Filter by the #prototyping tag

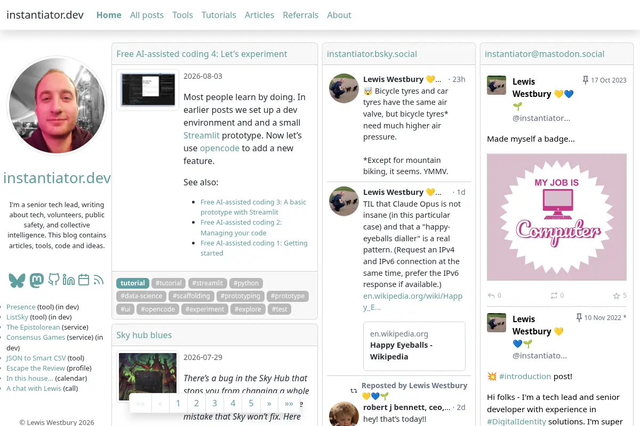pyautogui.click(x=241, y=296)
